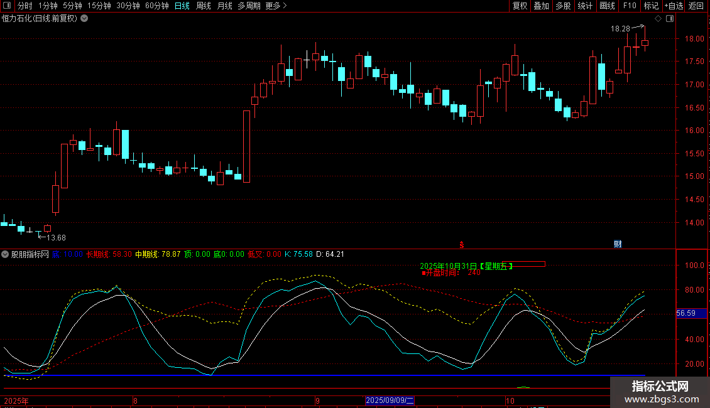This screenshot has height=408, width=710.
Task: Expand the 更多 periods menu
Action: pos(276,6)
